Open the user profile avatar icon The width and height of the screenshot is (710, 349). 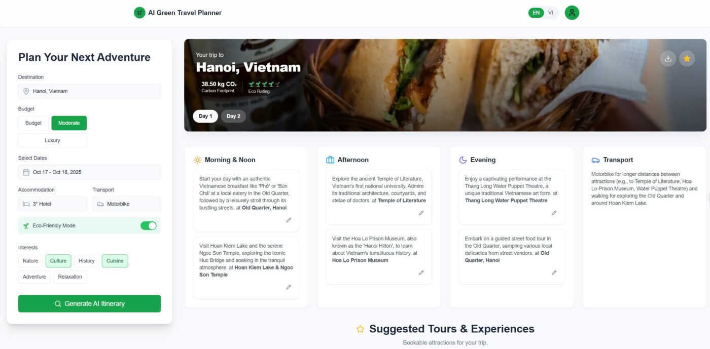[x=572, y=13]
